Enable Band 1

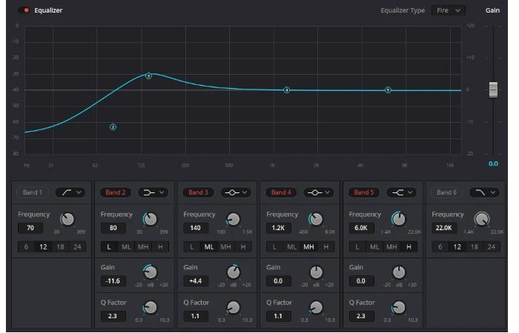point(33,192)
